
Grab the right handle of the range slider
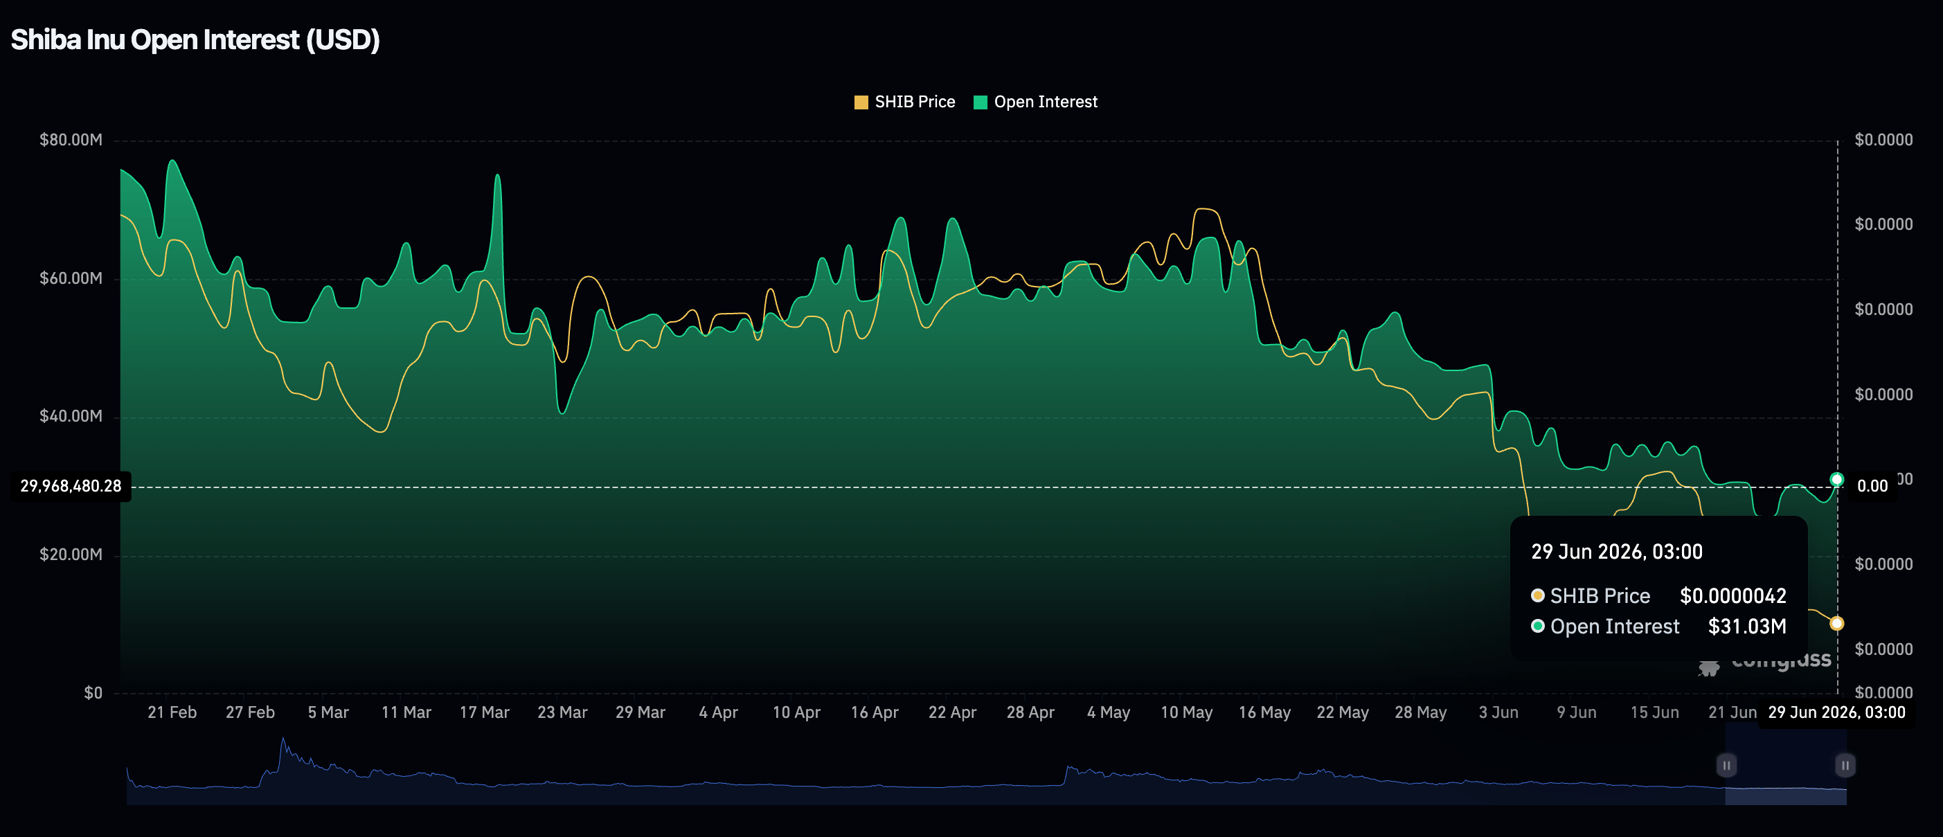1845,766
